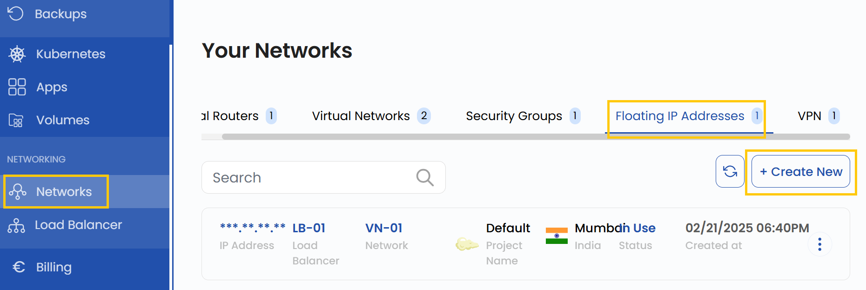This screenshot has width=866, height=290.
Task: Click the Networks sidebar icon
Action: click(18, 191)
